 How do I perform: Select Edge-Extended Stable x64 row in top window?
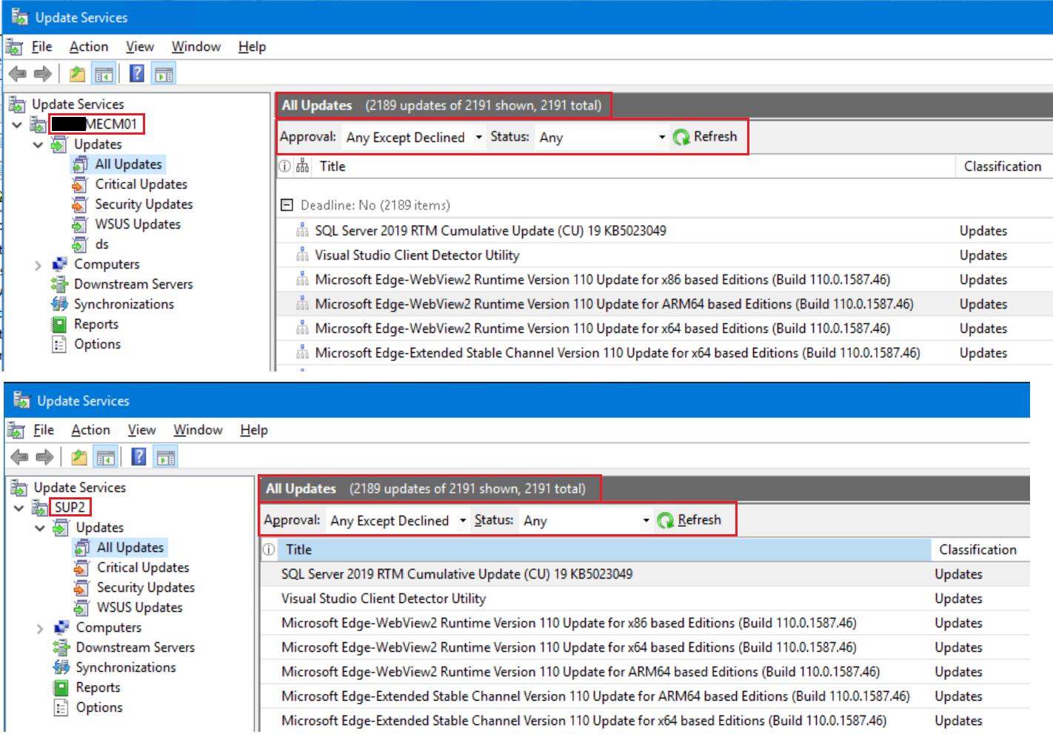pyautogui.click(x=664, y=353)
